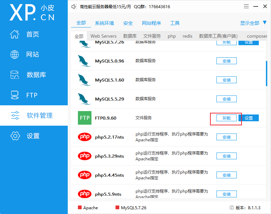Filter by redis sub-tab

click(187, 36)
